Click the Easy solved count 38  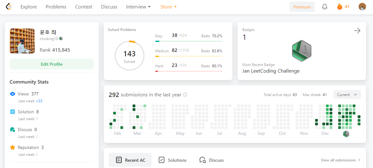[175, 35]
